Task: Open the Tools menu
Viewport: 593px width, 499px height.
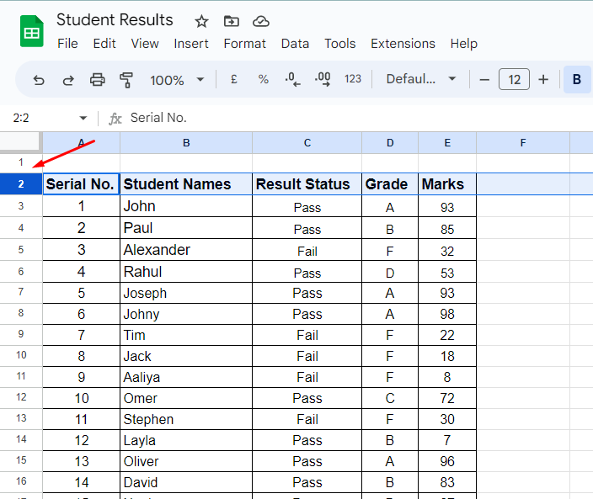Action: click(340, 44)
